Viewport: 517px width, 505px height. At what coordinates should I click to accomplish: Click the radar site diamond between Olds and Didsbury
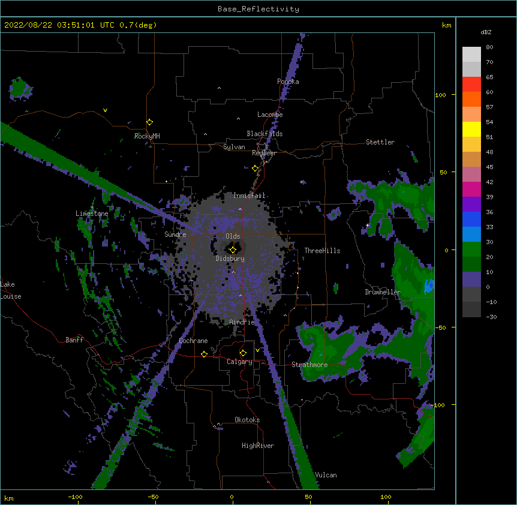[x=233, y=250]
